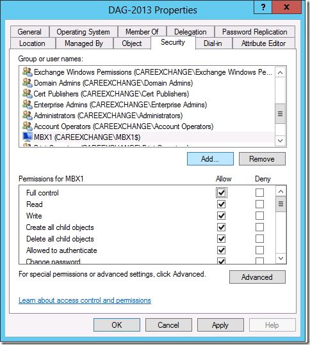Open the Member Of tab

point(142,32)
